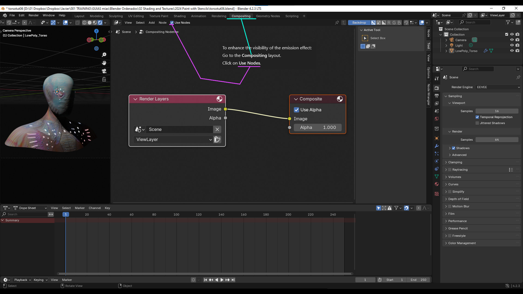Uncheck the Use Nodes checkbox
523x294 pixels.
pos(172,23)
